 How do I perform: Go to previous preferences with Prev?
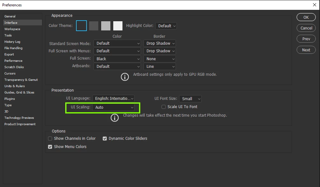306,39
